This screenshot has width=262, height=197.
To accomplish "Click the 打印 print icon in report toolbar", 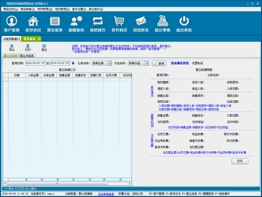I will pyautogui.click(x=28, y=47).
